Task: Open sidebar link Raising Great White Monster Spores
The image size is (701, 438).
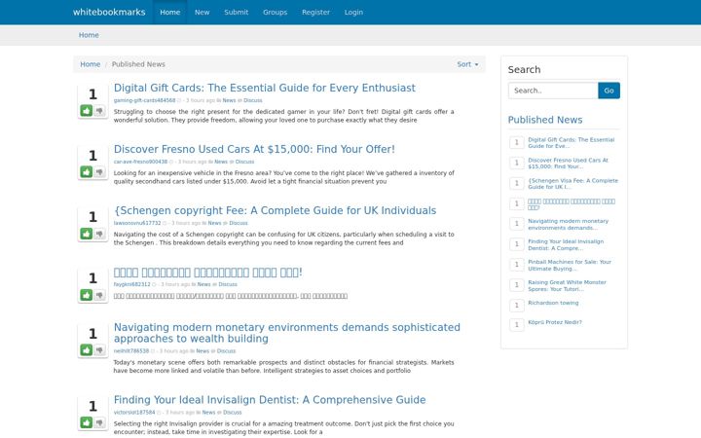Action: [567, 285]
